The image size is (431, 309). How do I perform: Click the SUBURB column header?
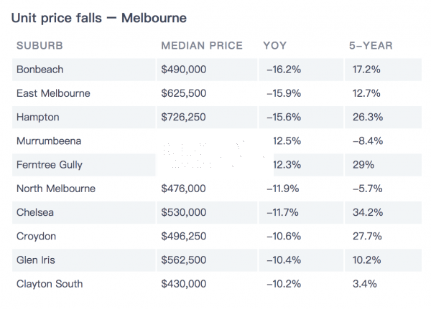(40, 46)
